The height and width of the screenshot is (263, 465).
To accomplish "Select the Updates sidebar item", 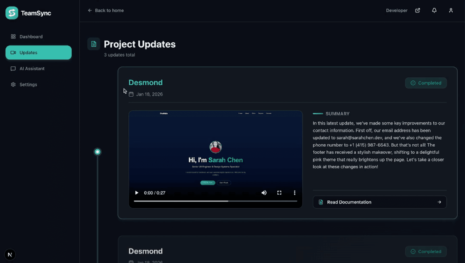I will pyautogui.click(x=38, y=52).
